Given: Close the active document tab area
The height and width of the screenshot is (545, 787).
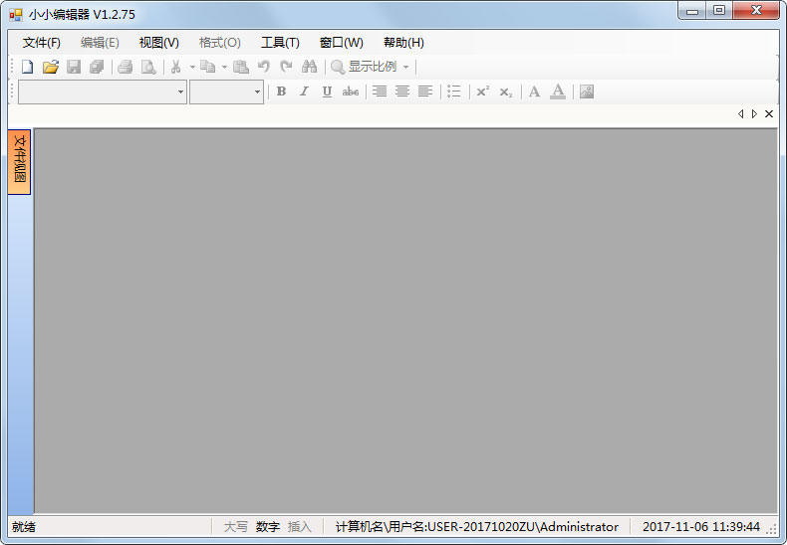Looking at the screenshot, I should [x=769, y=114].
